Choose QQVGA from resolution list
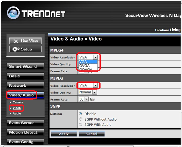 point(86,69)
